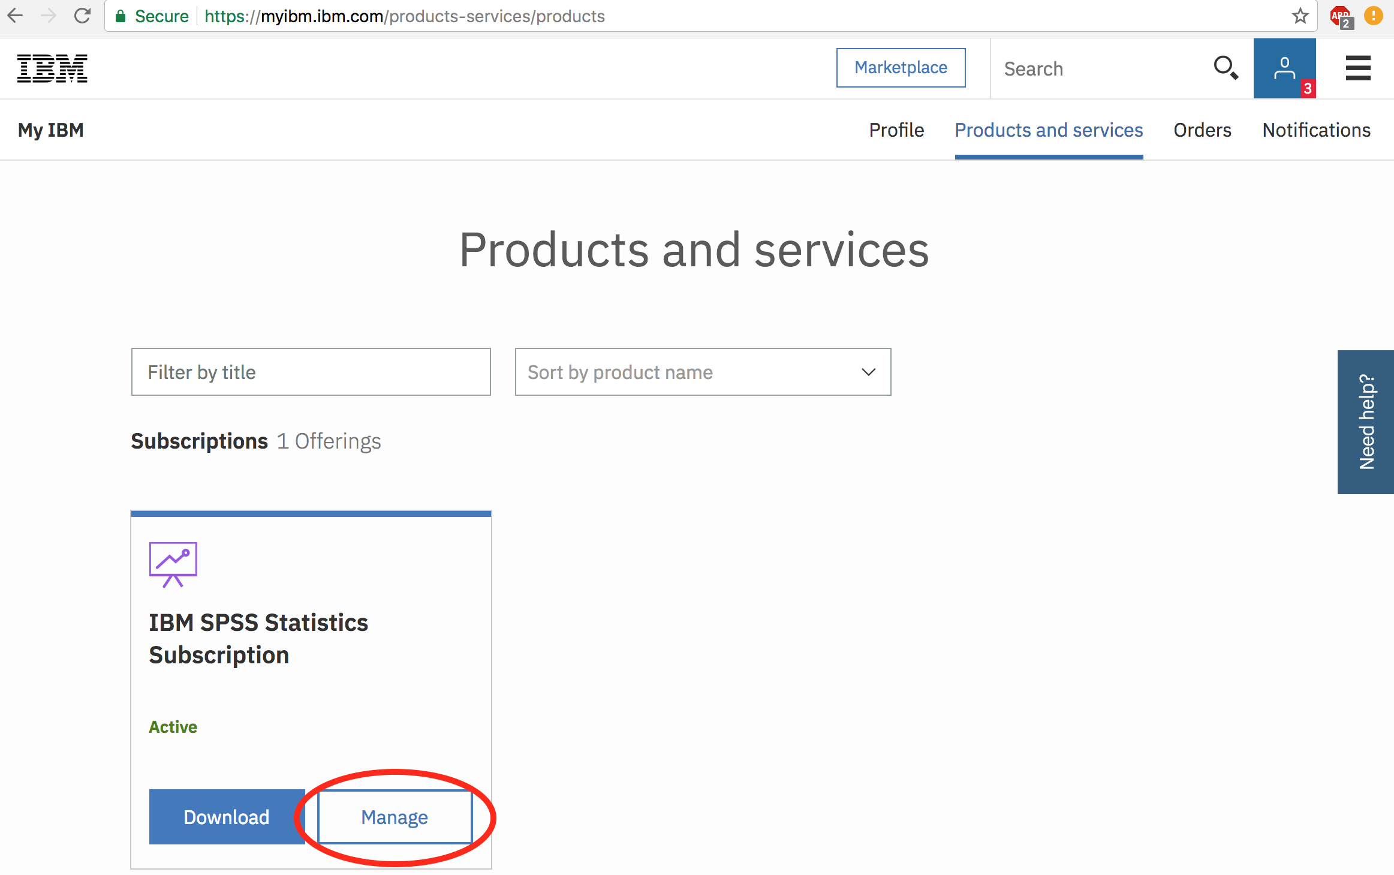Bookmark this page with star
The width and height of the screenshot is (1394, 875).
click(1300, 16)
